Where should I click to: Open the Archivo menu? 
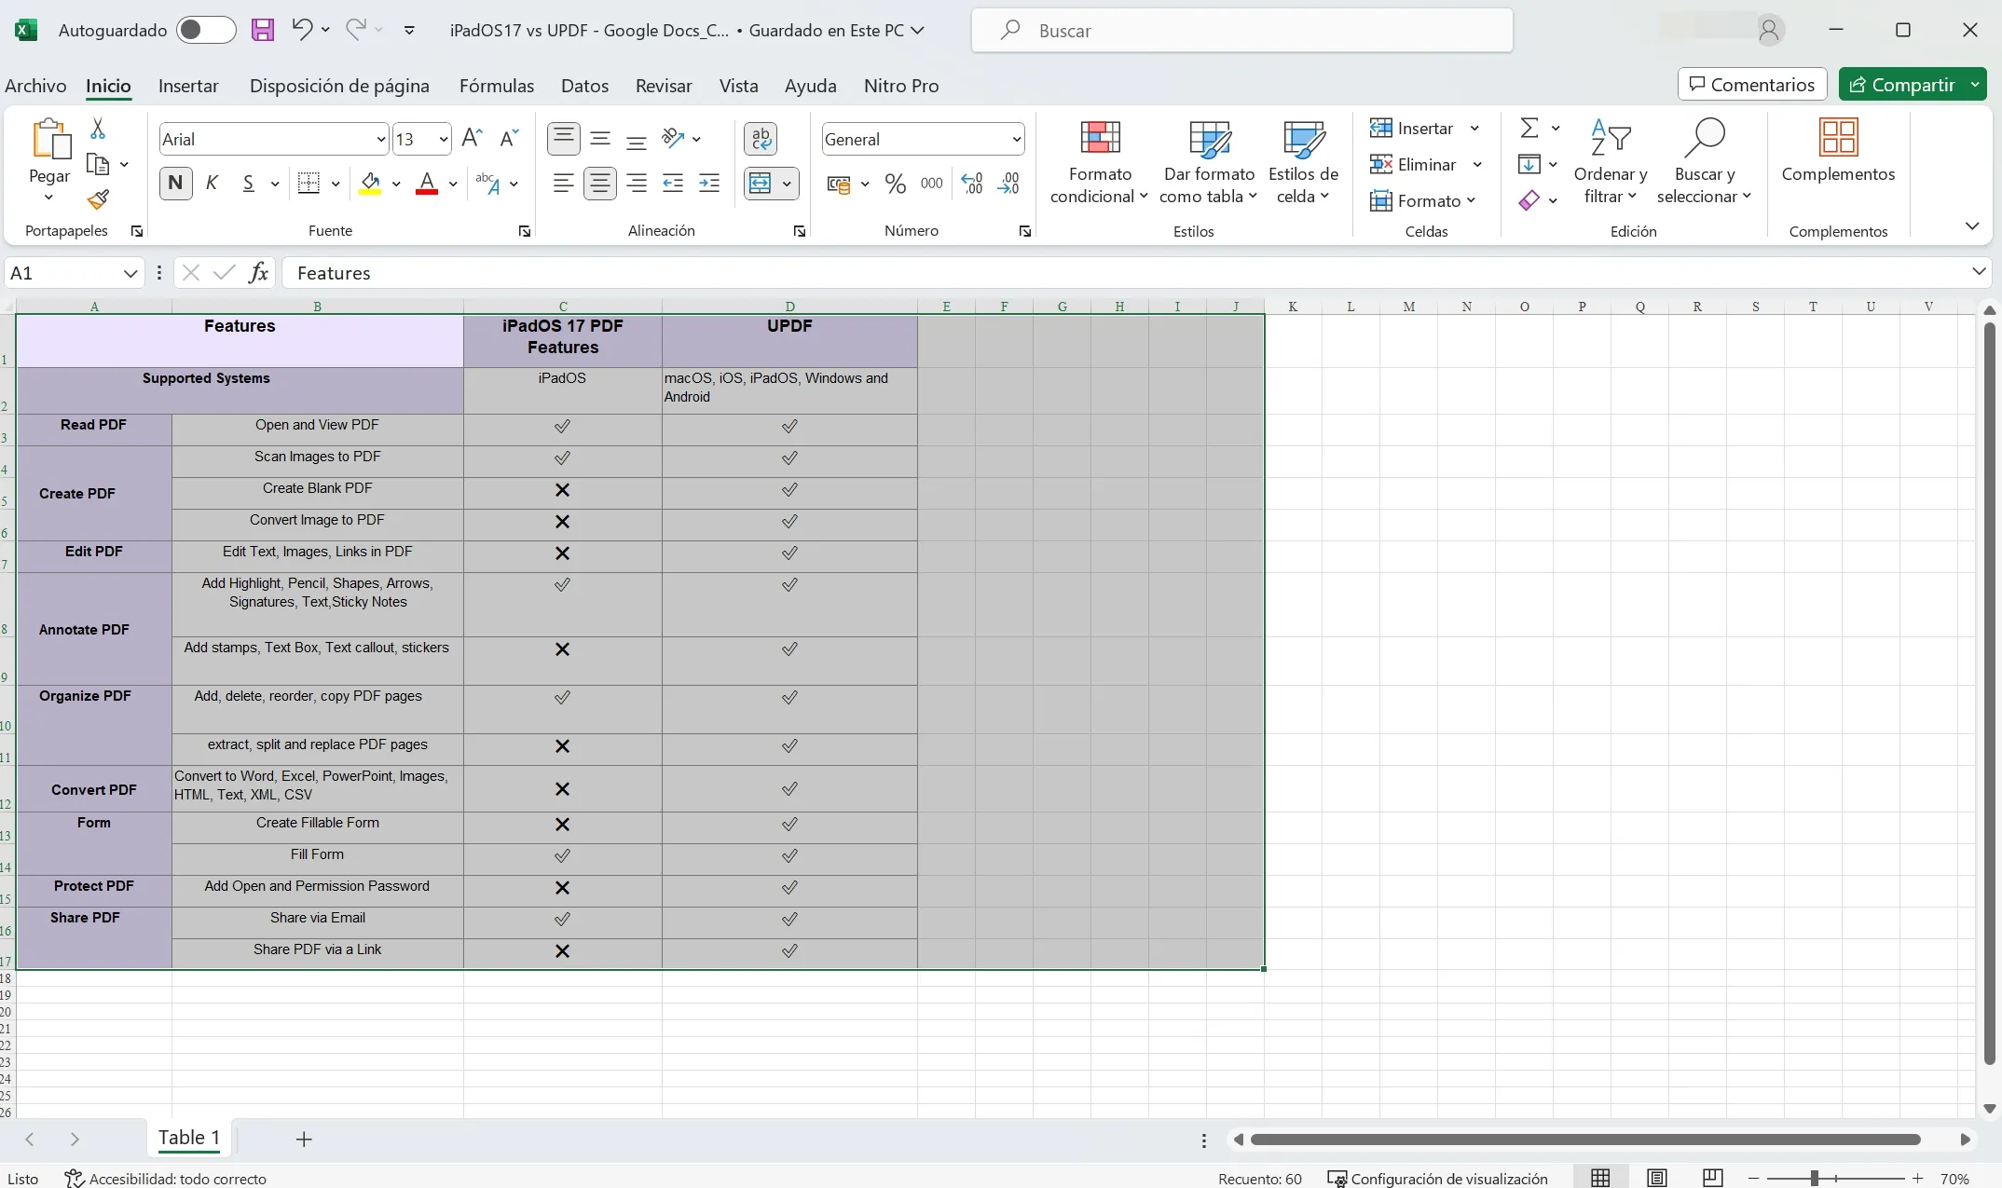coord(35,86)
